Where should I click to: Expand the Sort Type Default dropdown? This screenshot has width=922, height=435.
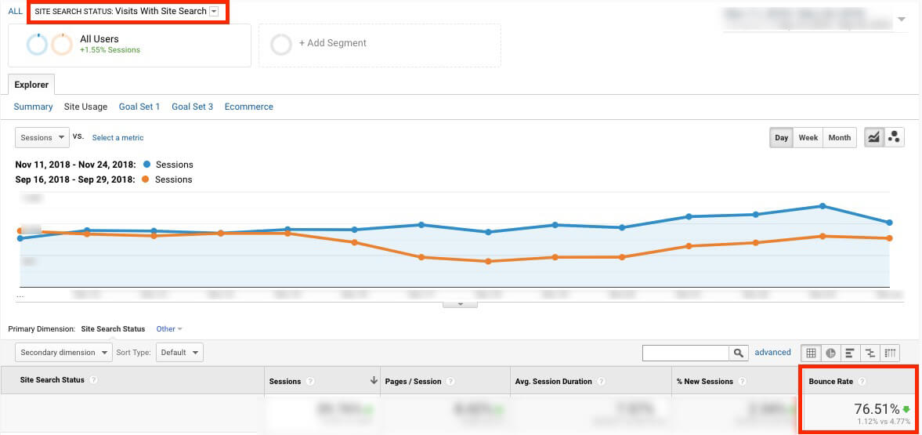[179, 353]
